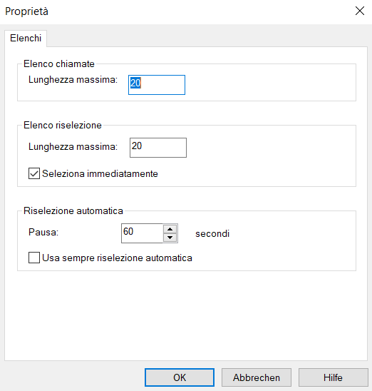Uncheck the Seleziona immediatamente checkbox
The height and width of the screenshot is (391, 372).
pyautogui.click(x=34, y=173)
